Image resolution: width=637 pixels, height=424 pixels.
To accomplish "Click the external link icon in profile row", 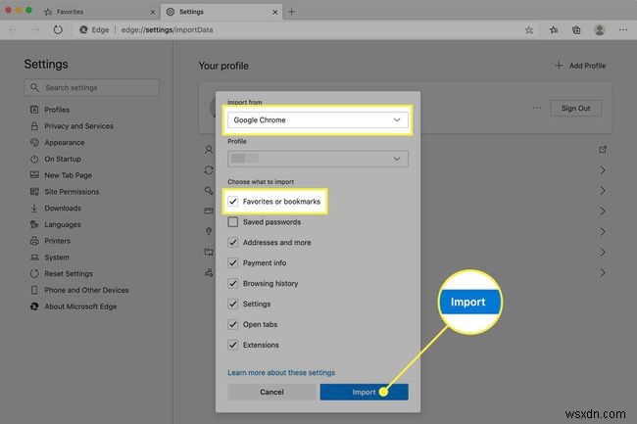I will tap(603, 149).
